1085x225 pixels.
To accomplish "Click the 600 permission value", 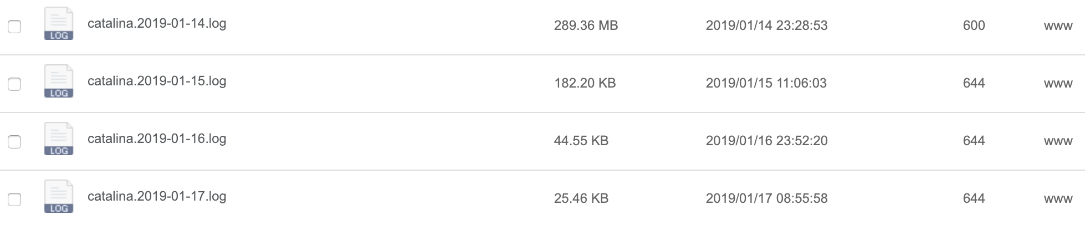I will coord(974,25).
